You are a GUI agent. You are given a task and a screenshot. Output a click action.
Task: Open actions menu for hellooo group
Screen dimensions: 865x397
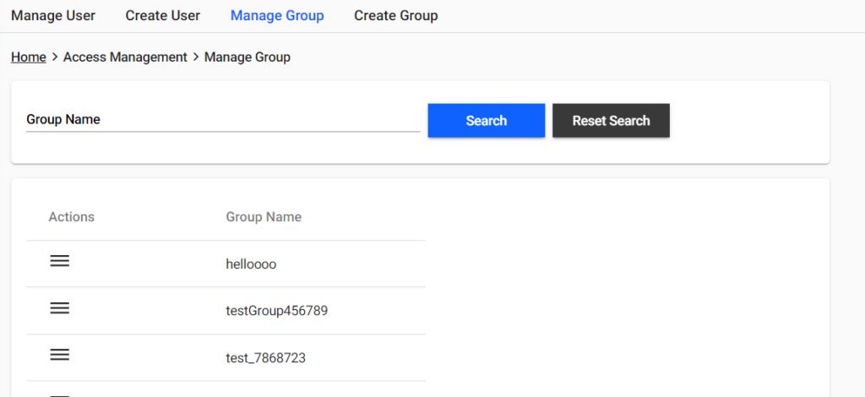pyautogui.click(x=60, y=261)
